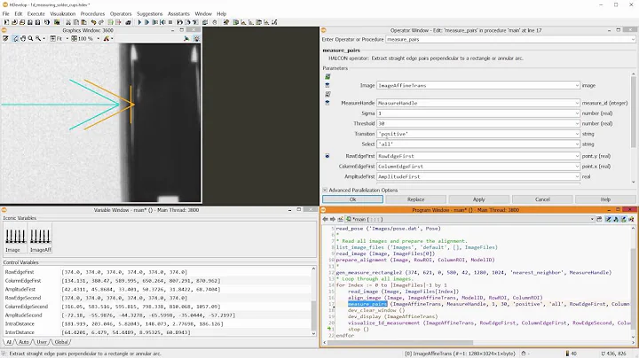Click the draw ROI icon in Graphics Window
This screenshot has height=358, width=639.
pyautogui.click(x=186, y=38)
